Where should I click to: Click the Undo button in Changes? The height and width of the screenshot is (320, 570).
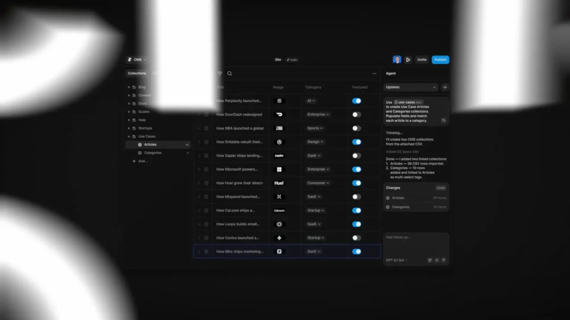(x=441, y=188)
